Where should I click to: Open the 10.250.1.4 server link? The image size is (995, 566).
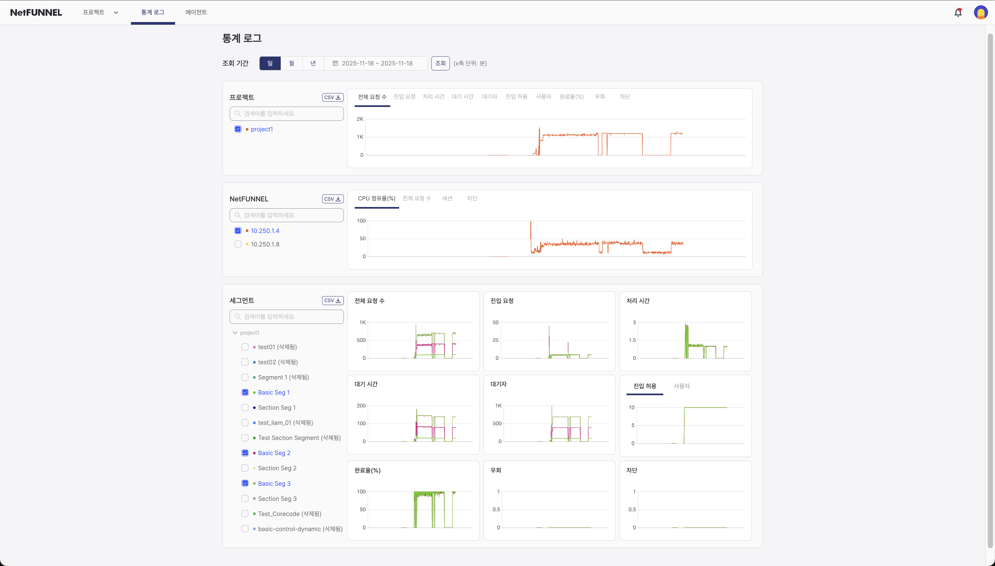click(266, 231)
